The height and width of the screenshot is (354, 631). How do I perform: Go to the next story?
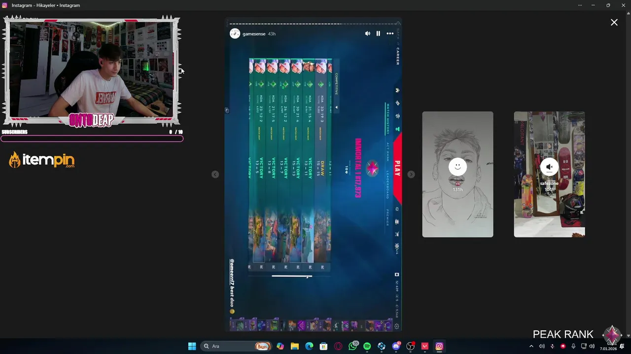[411, 174]
